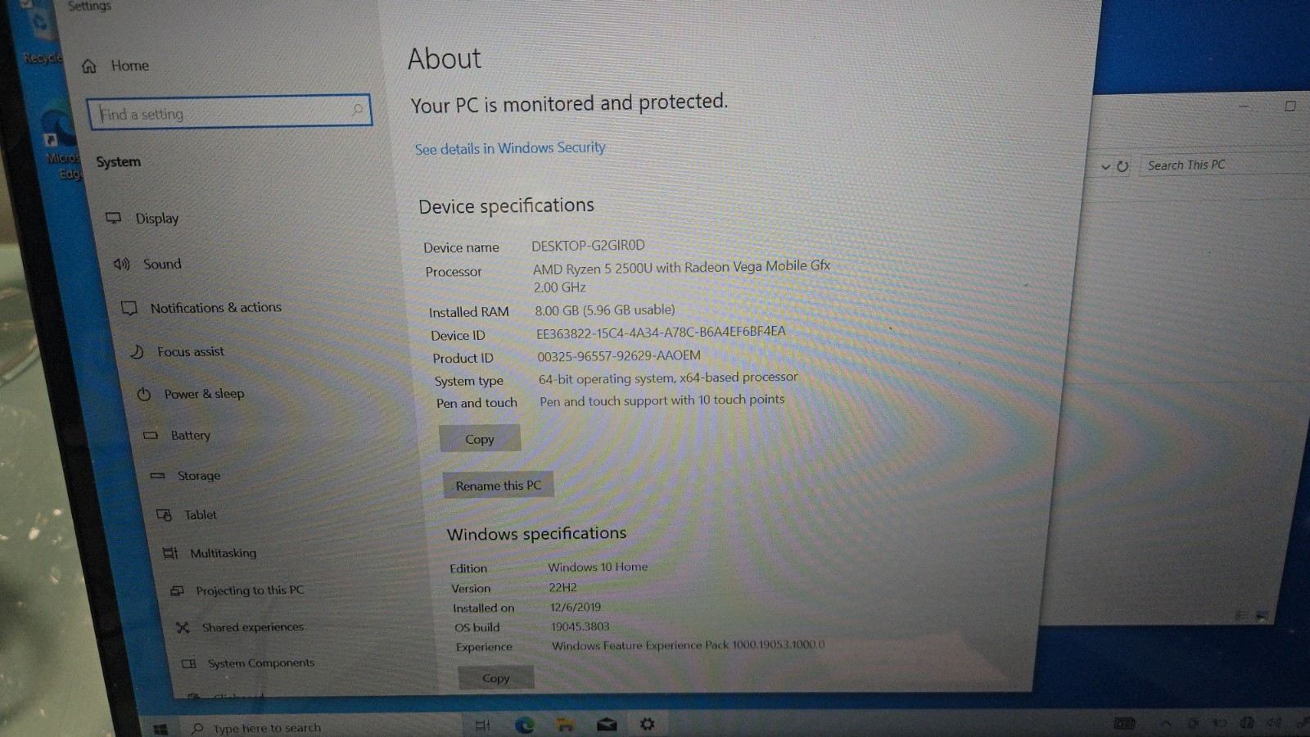Click the Settings gear on the taskbar
The height and width of the screenshot is (737, 1310).
[647, 724]
